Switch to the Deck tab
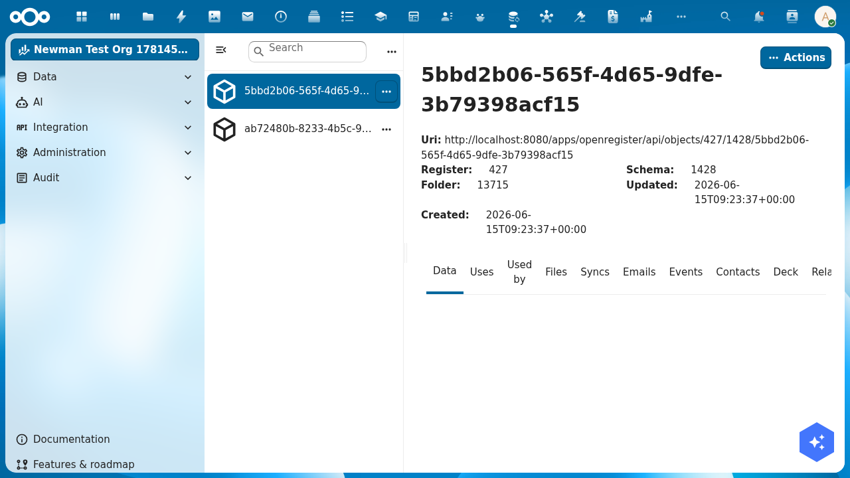Screen dimensions: 850x478 pyautogui.click(x=786, y=272)
